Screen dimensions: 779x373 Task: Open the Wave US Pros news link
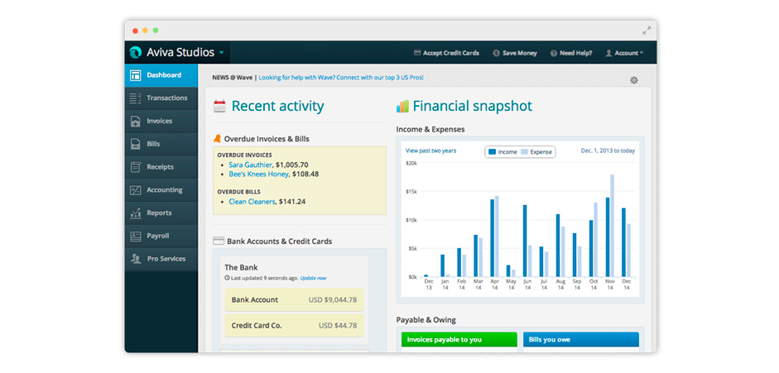(x=341, y=78)
